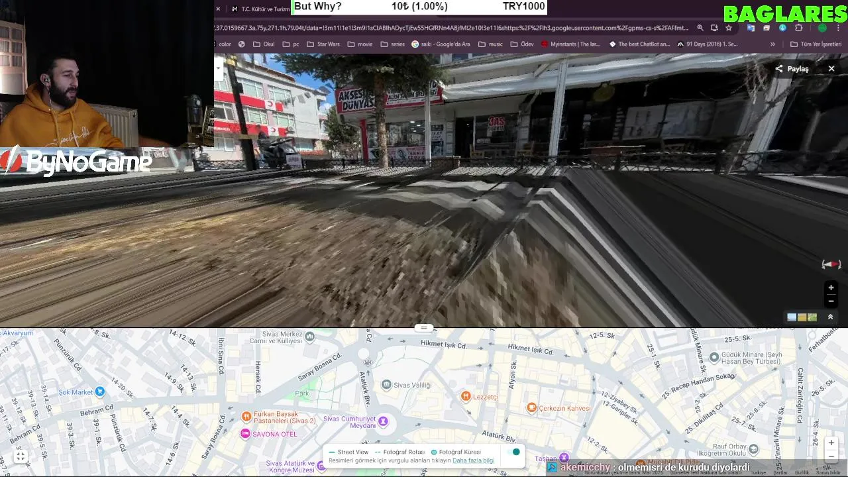Close the T.C. Kültür ve Turizm tab

(x=218, y=9)
